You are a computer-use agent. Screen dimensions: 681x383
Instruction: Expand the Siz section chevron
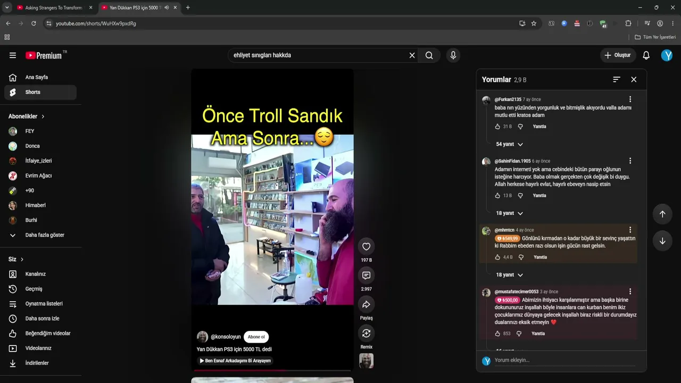(x=22, y=260)
